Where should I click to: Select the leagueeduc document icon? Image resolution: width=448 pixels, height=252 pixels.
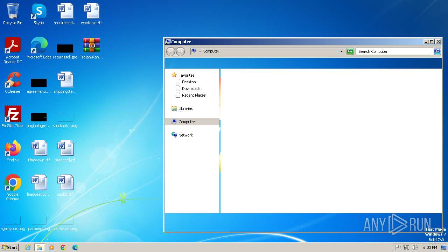click(x=39, y=185)
